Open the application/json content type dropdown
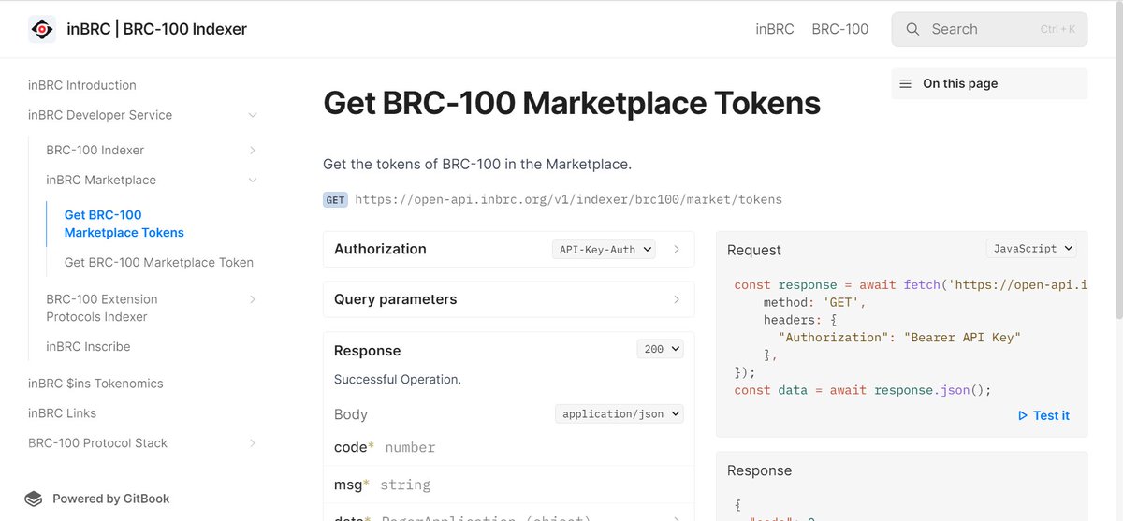 (620, 413)
